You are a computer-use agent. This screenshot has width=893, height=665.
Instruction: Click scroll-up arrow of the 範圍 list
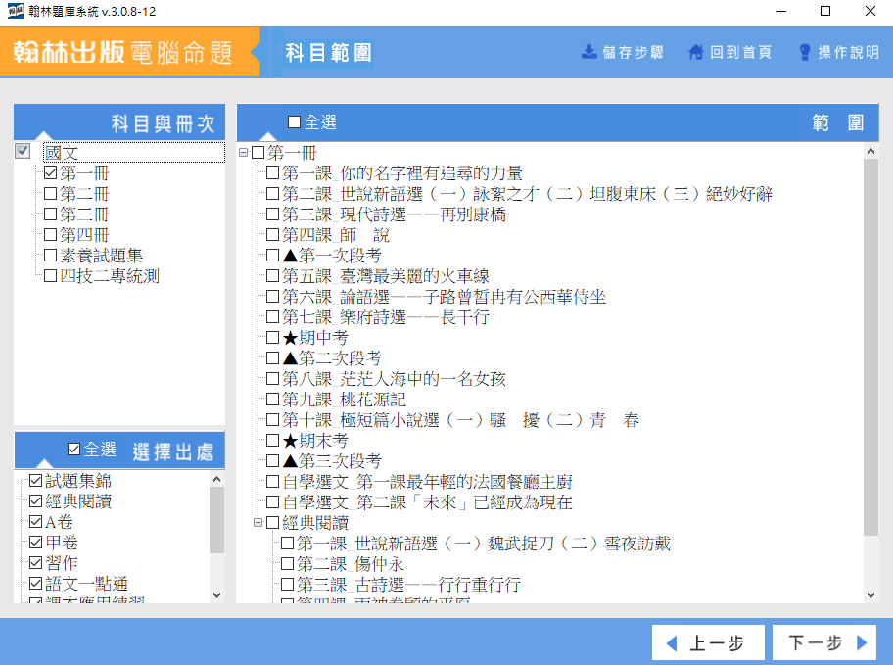pyautogui.click(x=870, y=152)
